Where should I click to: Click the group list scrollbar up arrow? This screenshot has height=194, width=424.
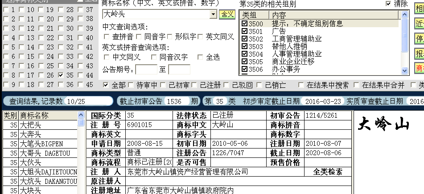(x=404, y=15)
